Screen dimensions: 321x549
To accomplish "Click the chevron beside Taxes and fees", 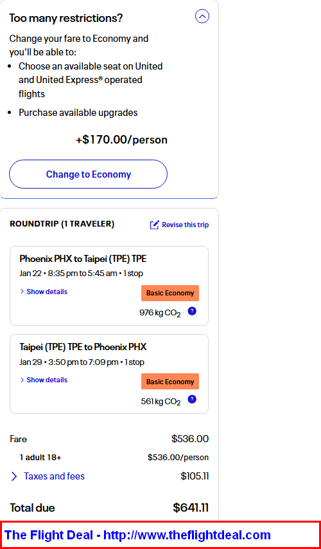I will point(14,476).
